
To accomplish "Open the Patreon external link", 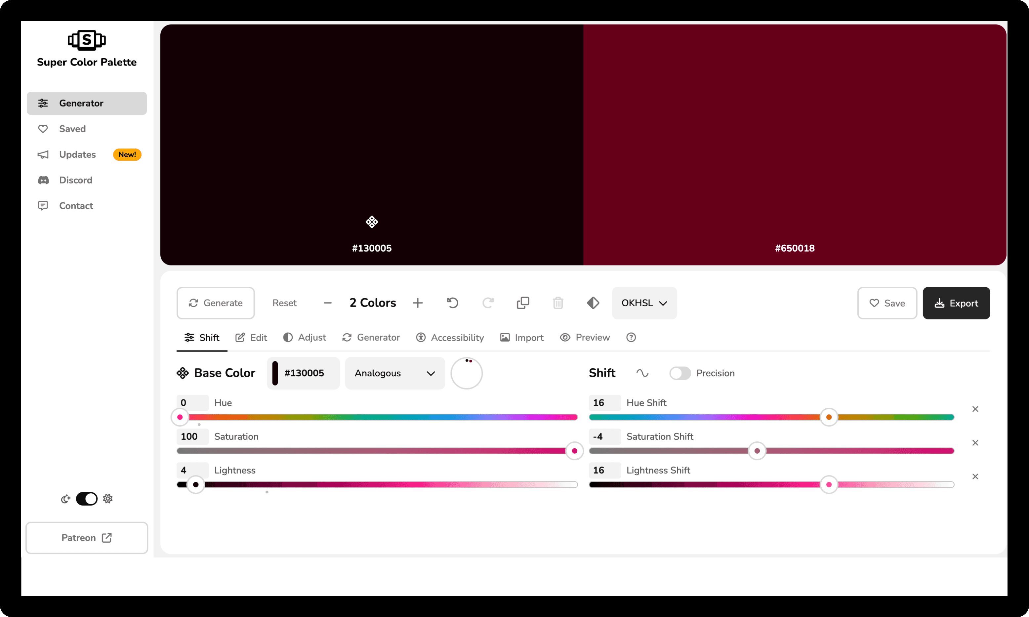I will (x=87, y=538).
